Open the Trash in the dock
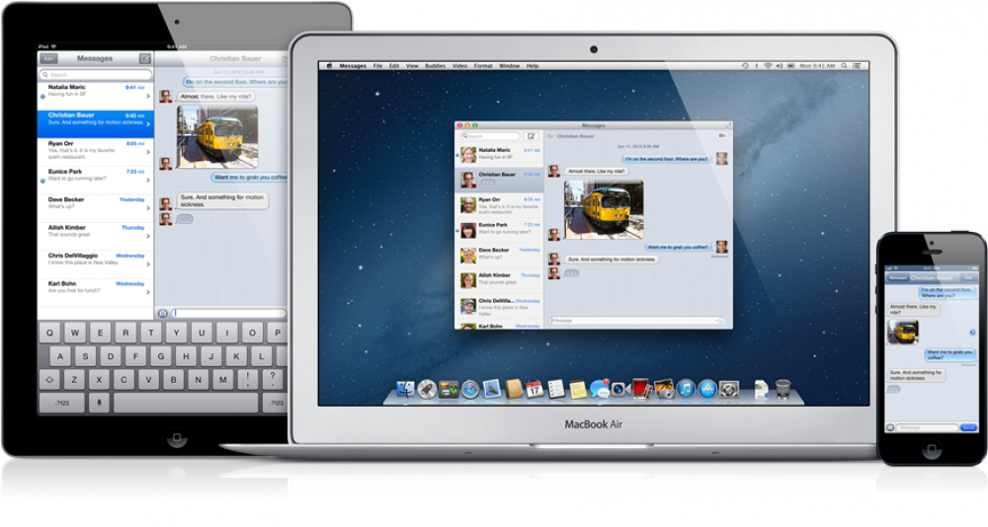The image size is (988, 527). [782, 389]
